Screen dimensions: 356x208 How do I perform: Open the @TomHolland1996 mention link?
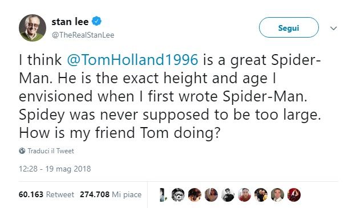(132, 60)
